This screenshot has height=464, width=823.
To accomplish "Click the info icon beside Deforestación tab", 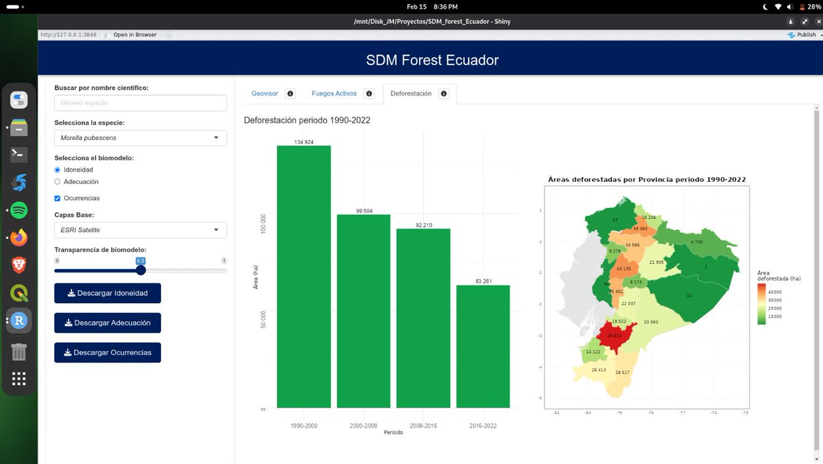I will 444,93.
